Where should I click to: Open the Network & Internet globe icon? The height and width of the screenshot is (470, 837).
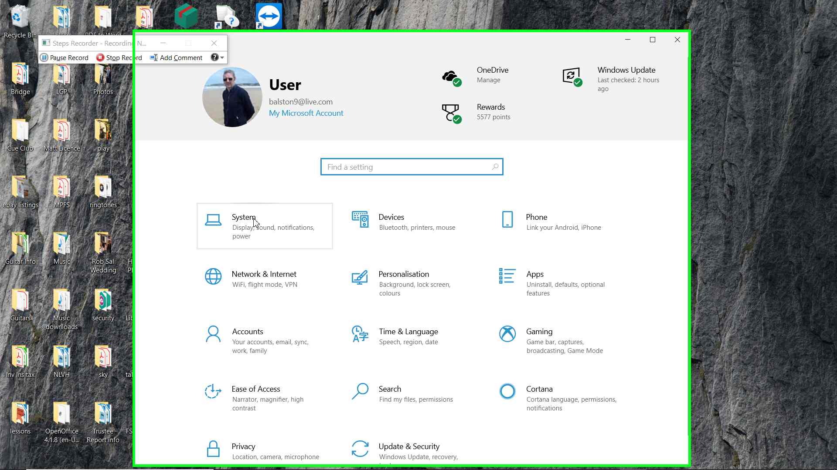(x=213, y=276)
